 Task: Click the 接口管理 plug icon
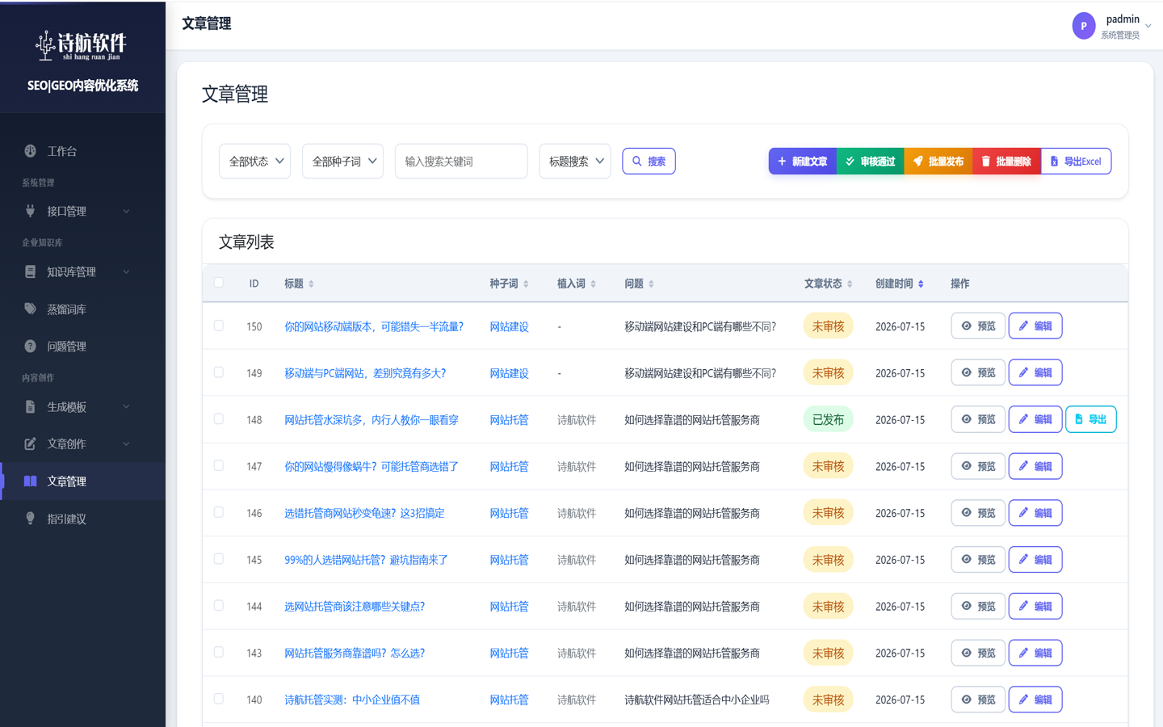[30, 211]
